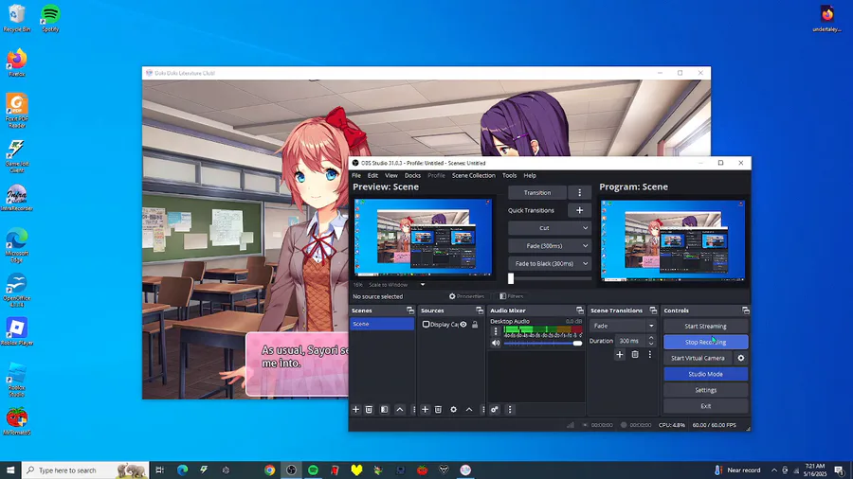Screen dimensions: 853x479
Task: Open Spotify desktop shortcut
Action: click(50, 18)
